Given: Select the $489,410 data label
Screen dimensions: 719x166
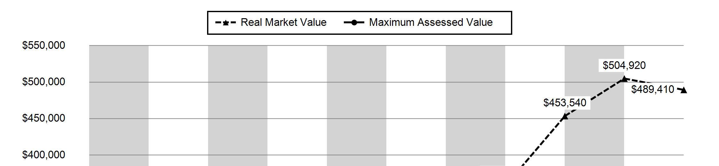Looking at the screenshot, I should tap(653, 89).
